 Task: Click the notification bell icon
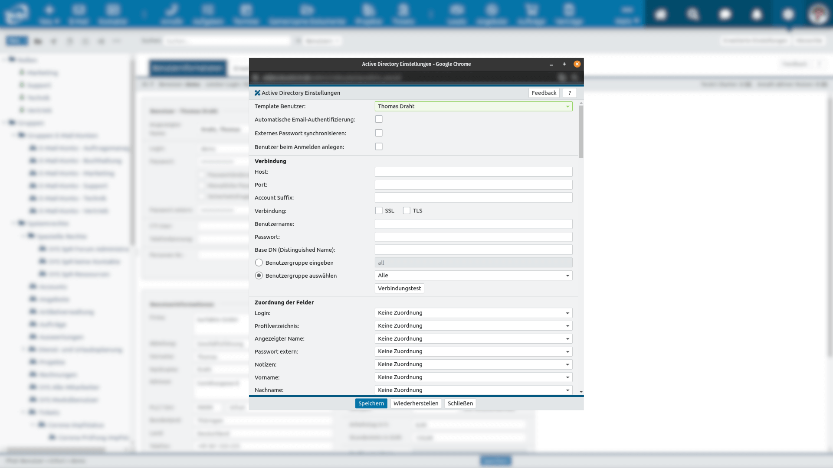click(x=757, y=14)
